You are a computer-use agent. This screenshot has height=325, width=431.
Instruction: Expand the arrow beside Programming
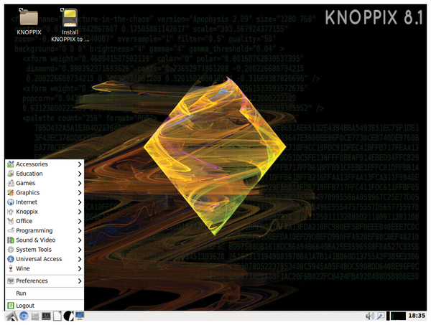click(80, 230)
